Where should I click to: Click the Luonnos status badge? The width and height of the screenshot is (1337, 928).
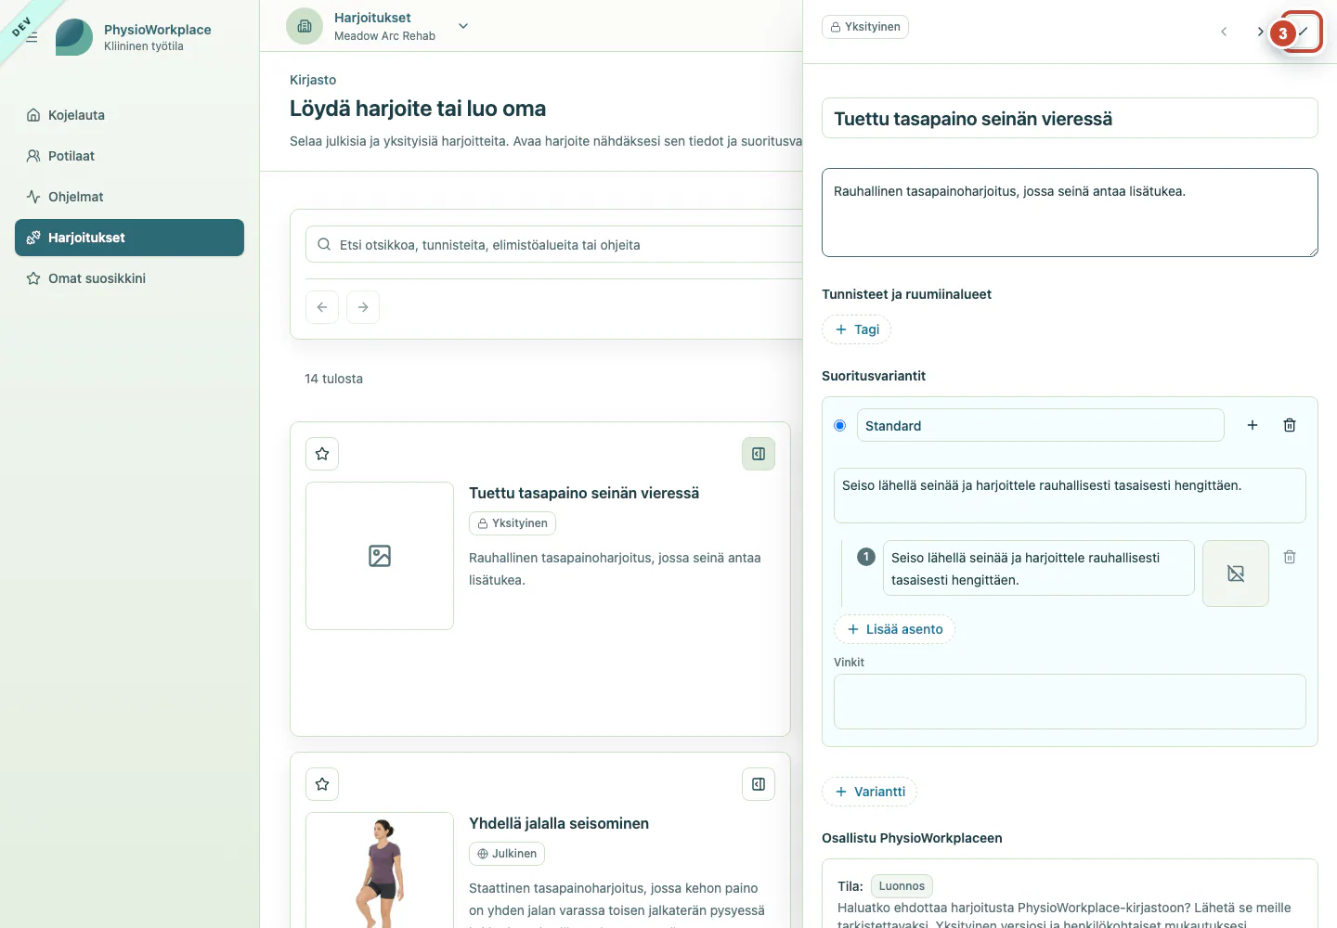902,886
